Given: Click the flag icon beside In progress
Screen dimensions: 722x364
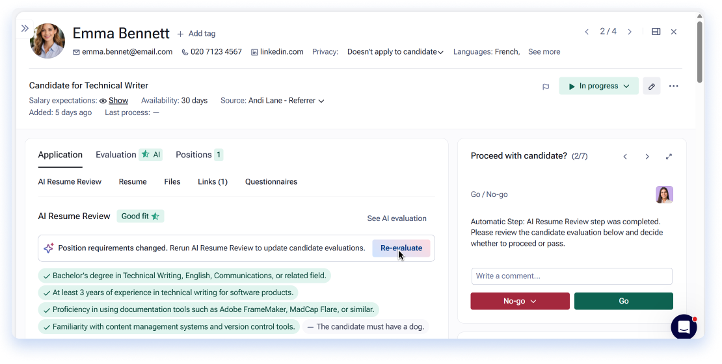Looking at the screenshot, I should (x=546, y=86).
